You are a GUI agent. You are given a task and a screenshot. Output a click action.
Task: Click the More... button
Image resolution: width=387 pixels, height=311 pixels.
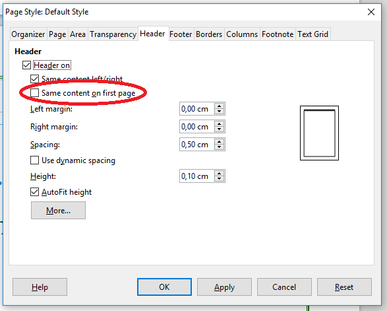(x=58, y=211)
